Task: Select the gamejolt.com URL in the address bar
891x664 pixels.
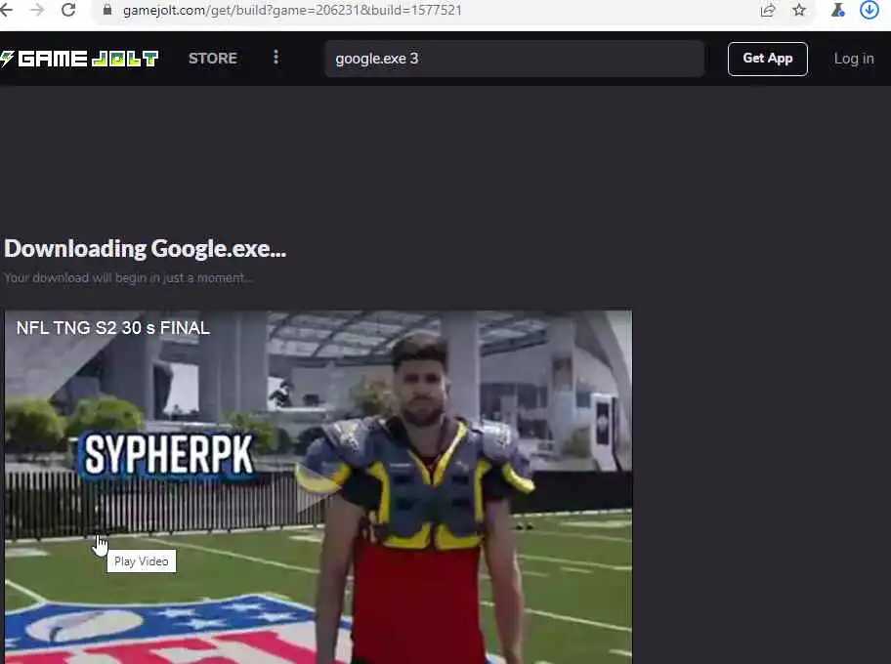Action: pyautogui.click(x=292, y=10)
